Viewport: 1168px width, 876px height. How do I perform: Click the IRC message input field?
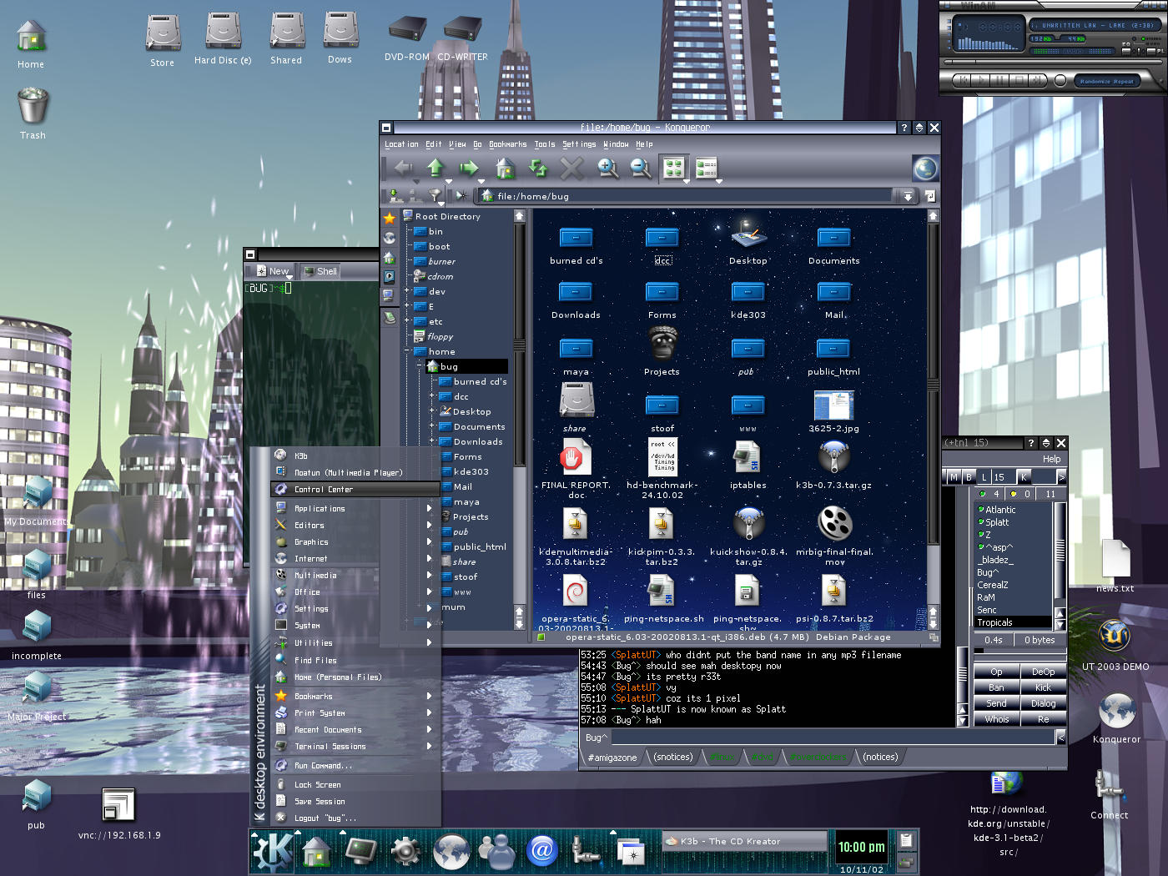point(833,738)
